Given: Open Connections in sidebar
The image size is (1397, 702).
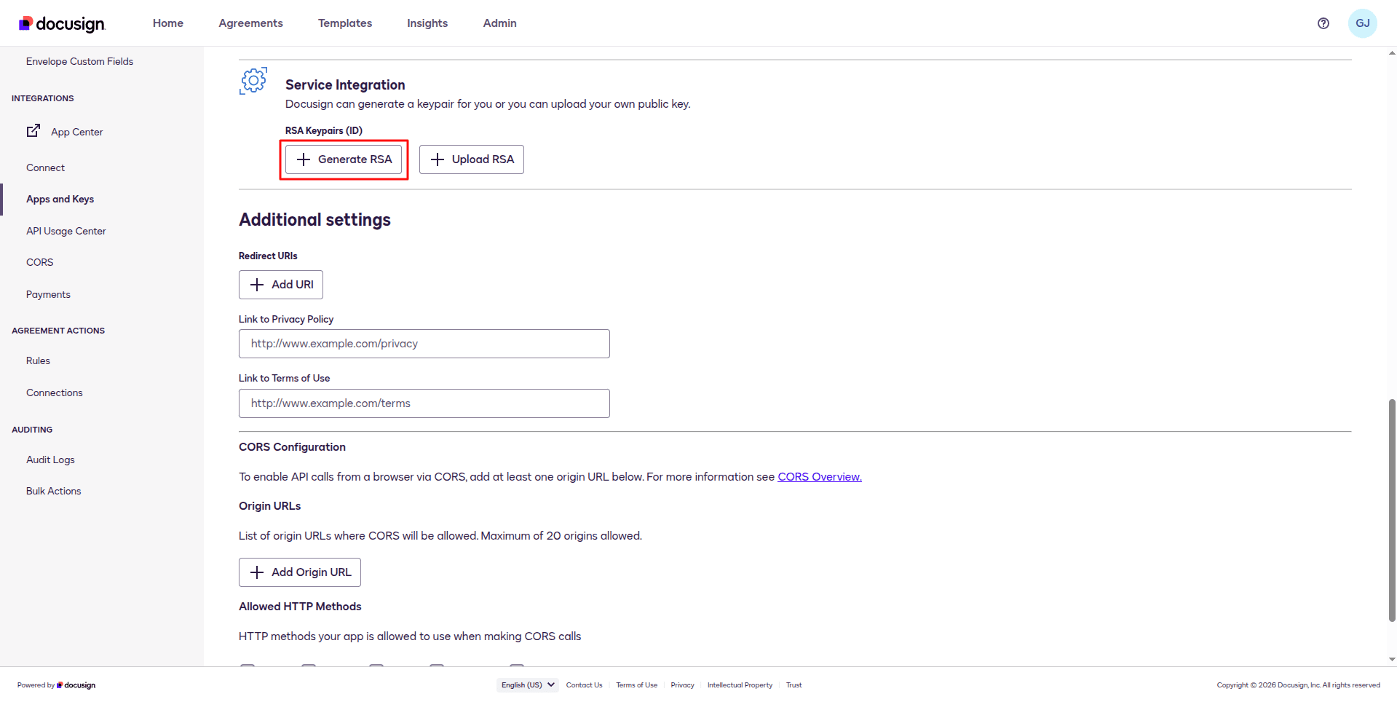Looking at the screenshot, I should tap(55, 393).
